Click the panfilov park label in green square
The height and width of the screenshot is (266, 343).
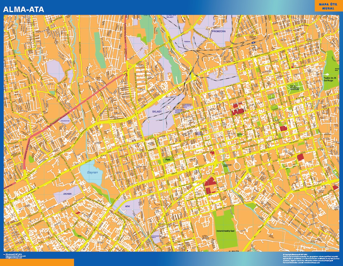click(294, 87)
